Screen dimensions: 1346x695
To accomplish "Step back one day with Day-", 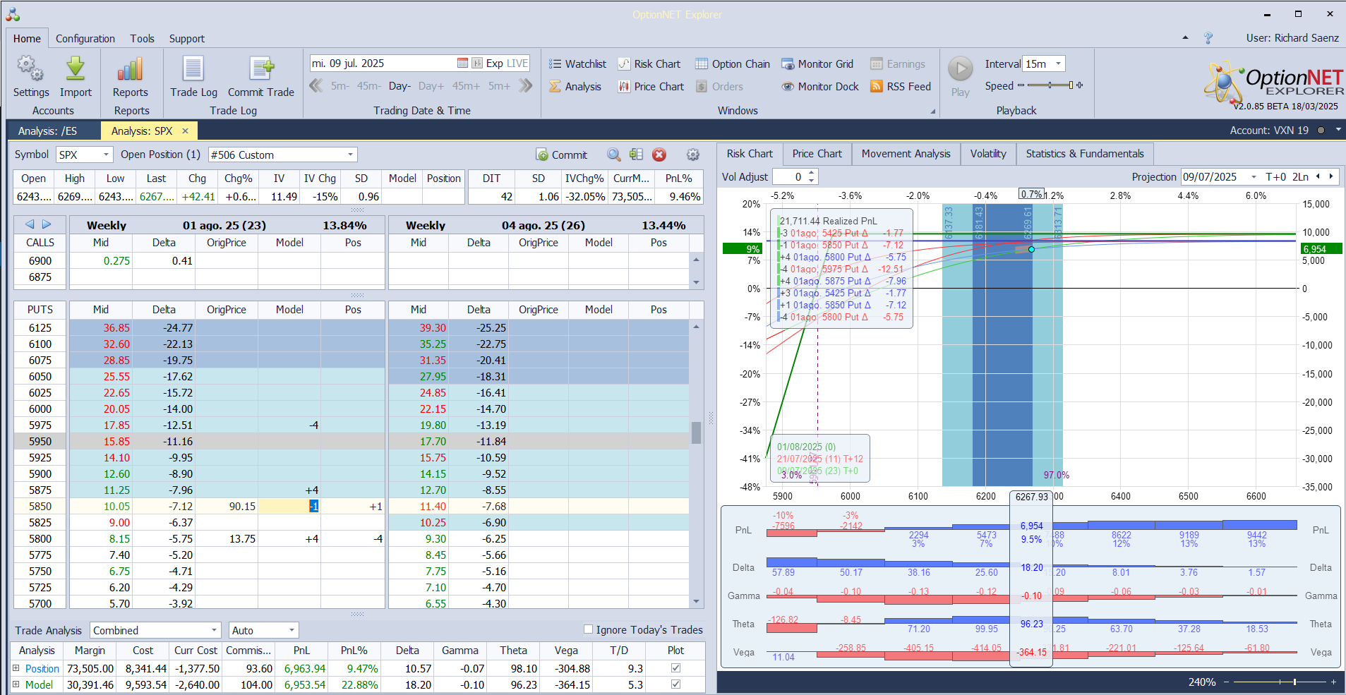I will (399, 86).
